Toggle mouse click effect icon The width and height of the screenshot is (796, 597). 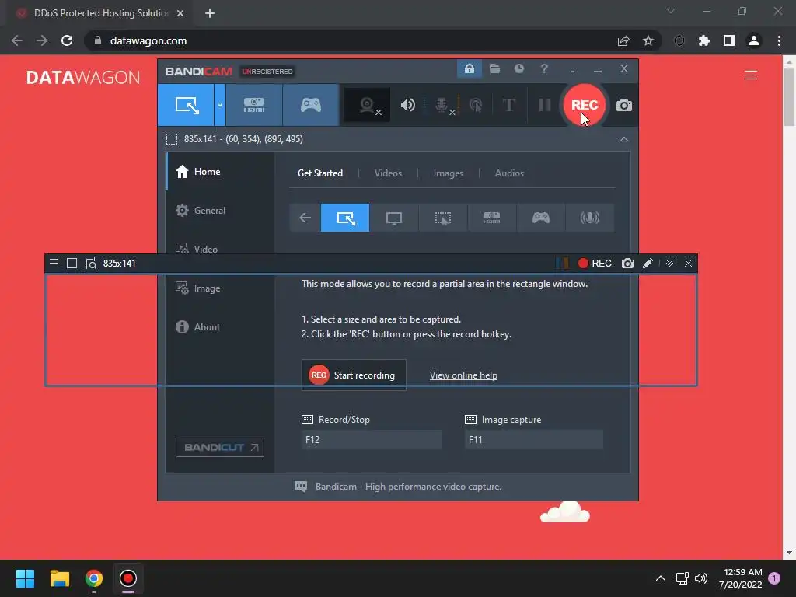pos(476,105)
